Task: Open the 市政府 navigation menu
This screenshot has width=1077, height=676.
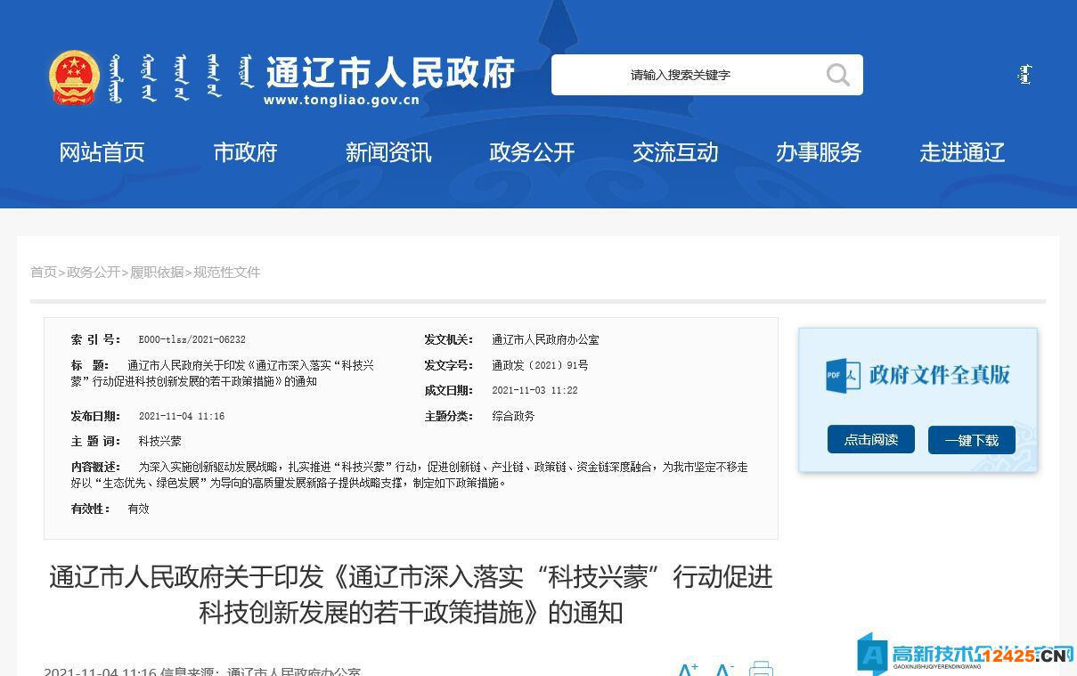Action: pos(245,152)
